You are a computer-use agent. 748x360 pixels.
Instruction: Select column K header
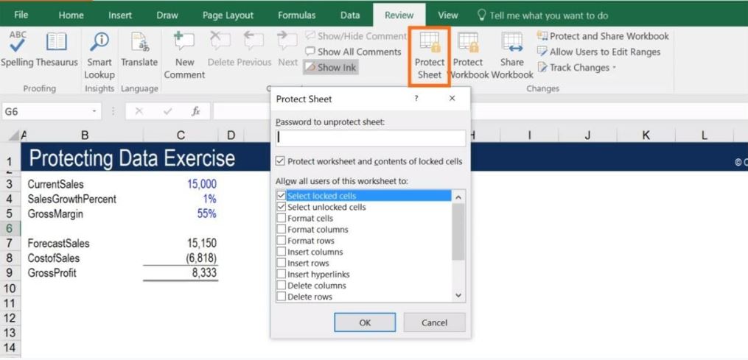pos(646,136)
